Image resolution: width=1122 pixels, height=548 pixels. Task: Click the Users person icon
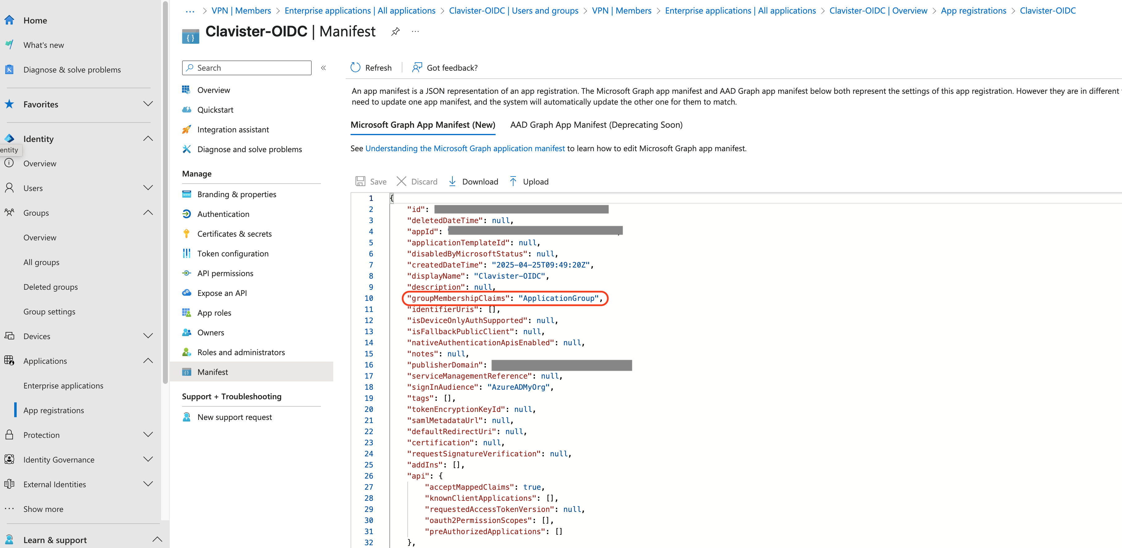9,188
